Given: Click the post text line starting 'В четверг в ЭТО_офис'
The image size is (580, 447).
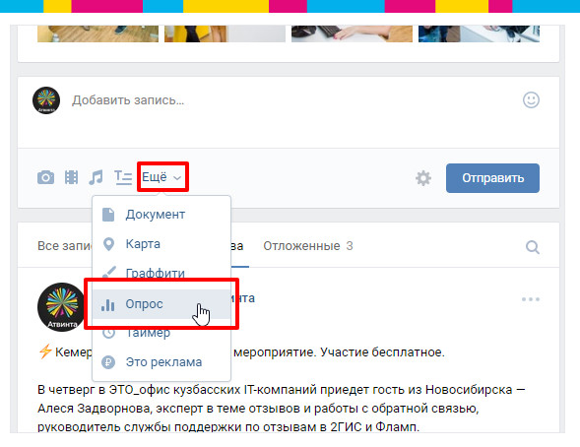Looking at the screenshot, I should [x=281, y=390].
